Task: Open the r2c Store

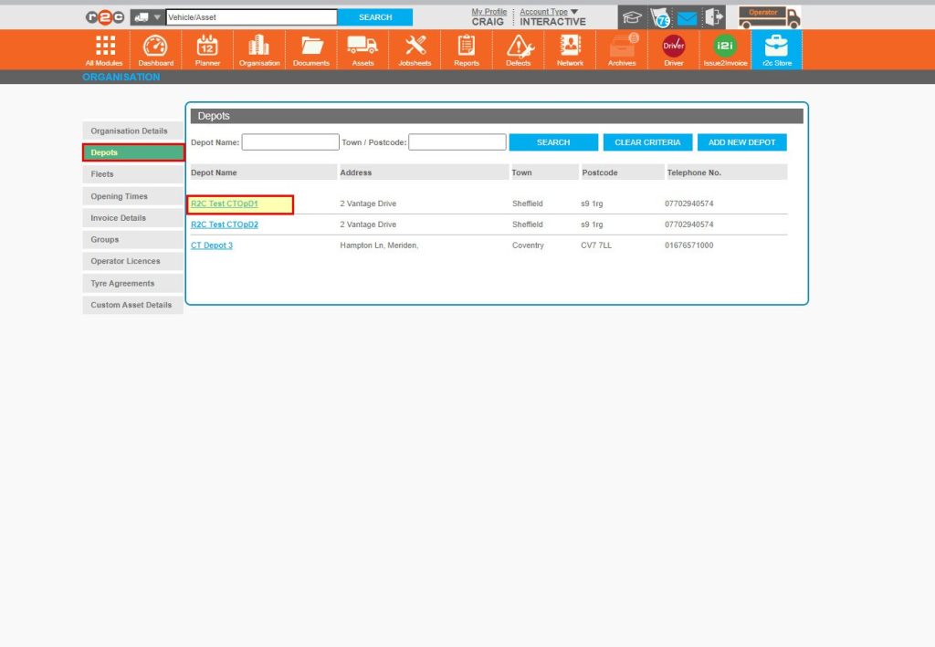Action: tap(777, 48)
